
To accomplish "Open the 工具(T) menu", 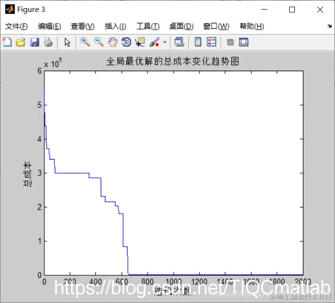I will [x=148, y=26].
